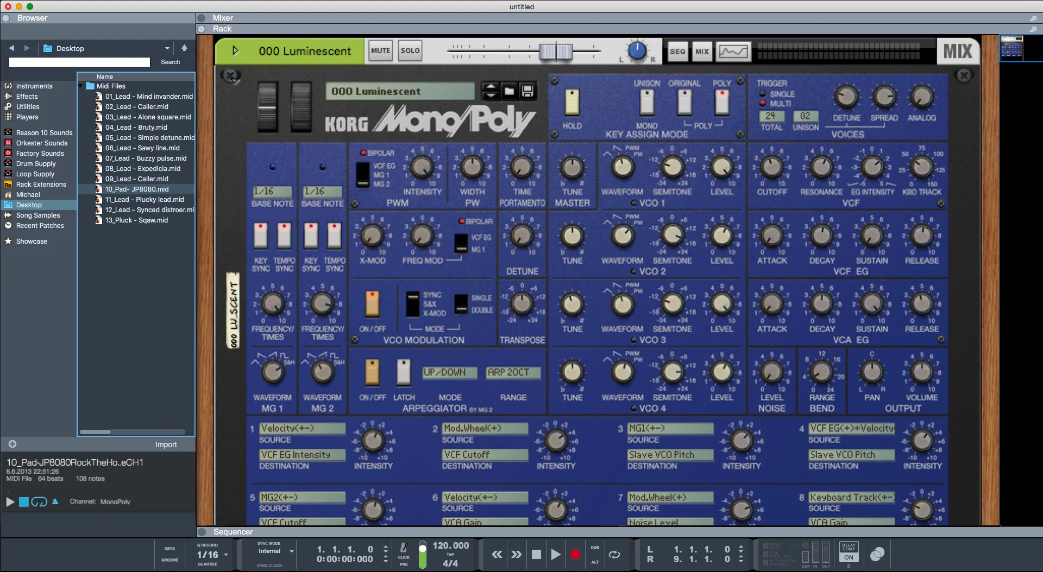1043x572 pixels.
Task: Click the channel level fader
Action: pos(556,52)
